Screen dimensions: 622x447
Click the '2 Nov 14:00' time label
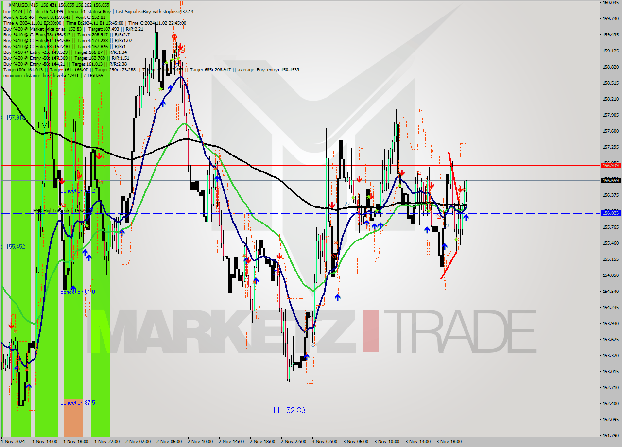(232, 442)
